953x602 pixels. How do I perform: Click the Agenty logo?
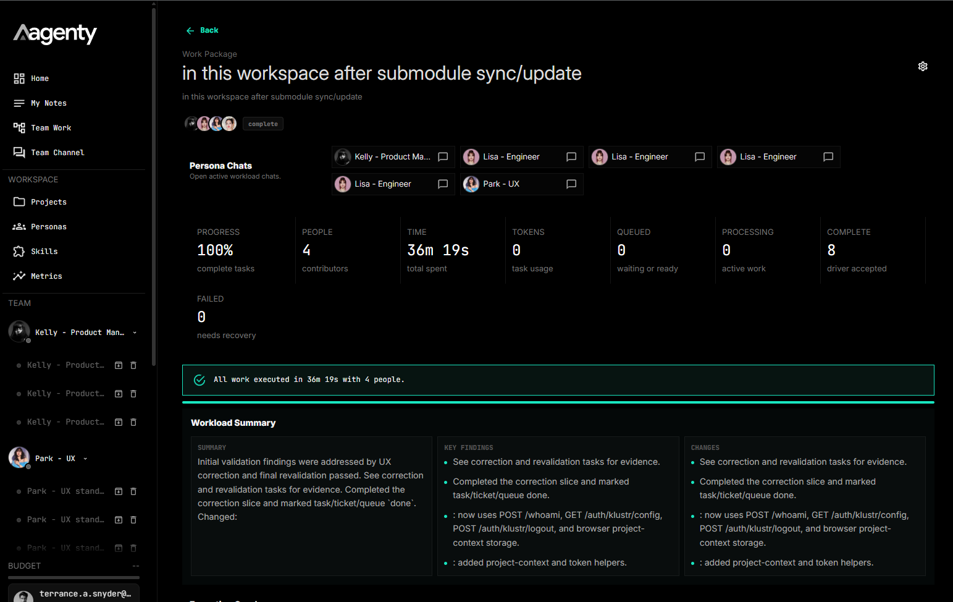[55, 34]
